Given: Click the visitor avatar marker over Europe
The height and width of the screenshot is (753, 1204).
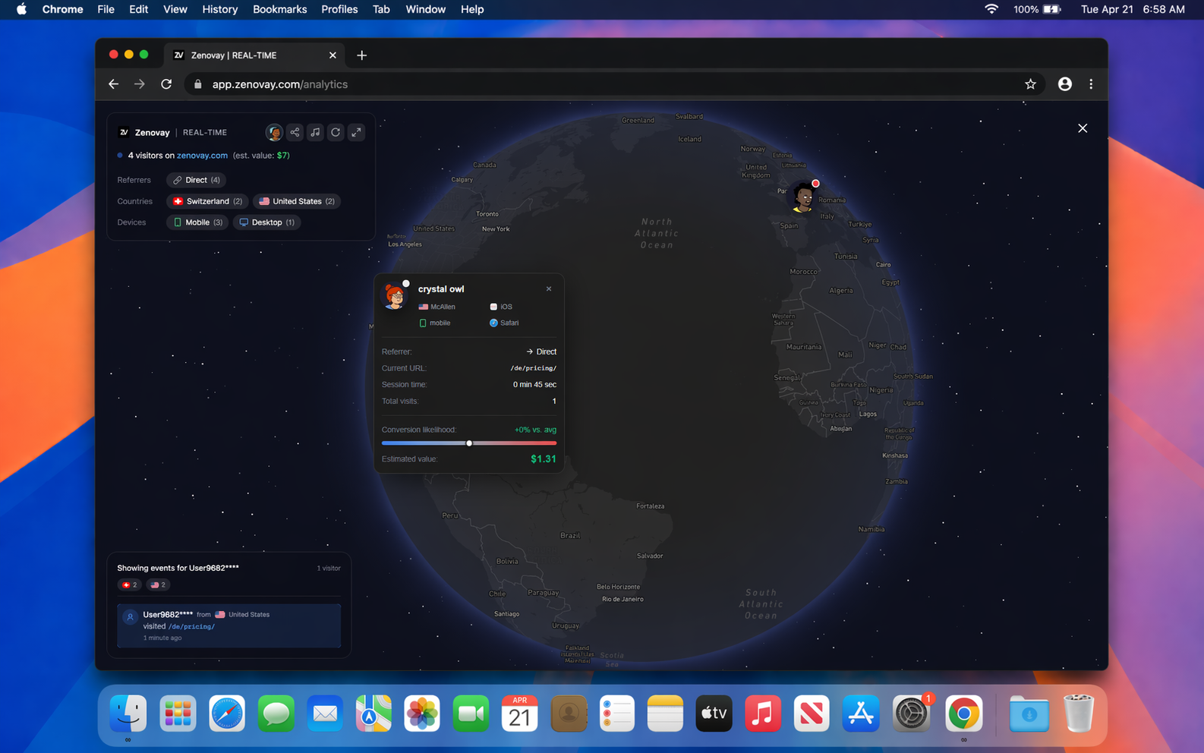Looking at the screenshot, I should tap(803, 197).
